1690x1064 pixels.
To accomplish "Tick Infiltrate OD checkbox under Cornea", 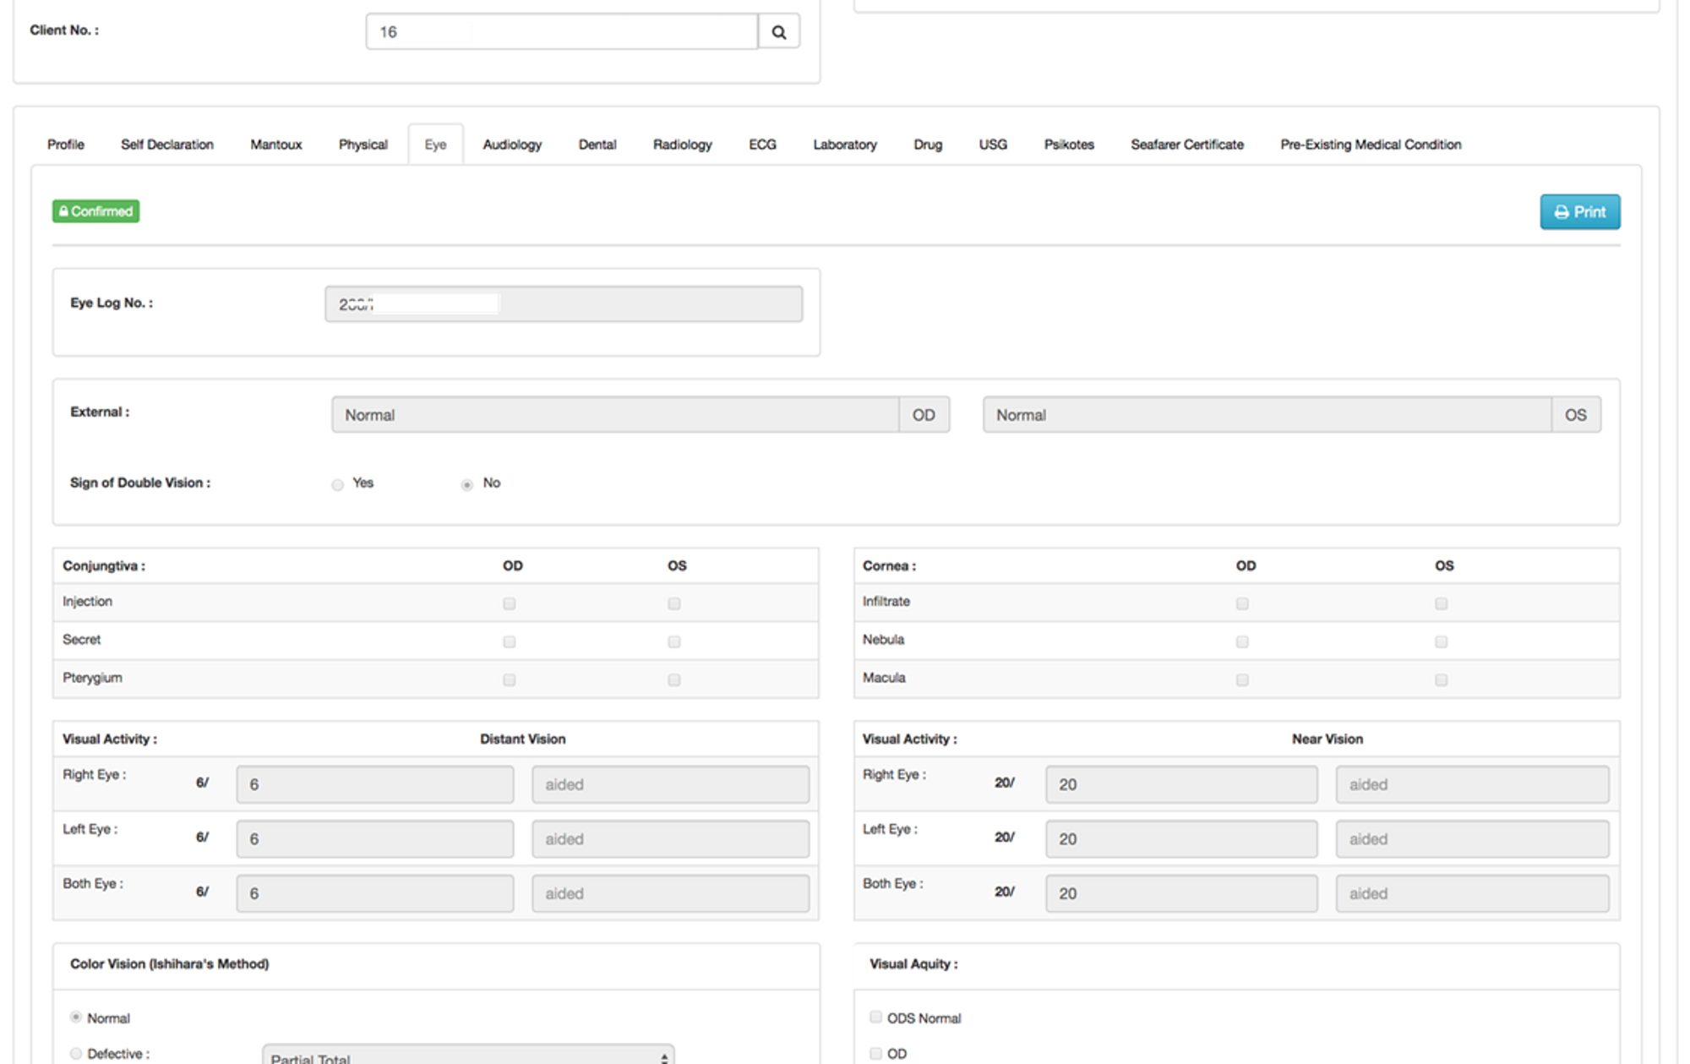I will 1241,603.
